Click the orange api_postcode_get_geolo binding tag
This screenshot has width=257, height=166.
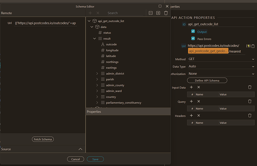[x=208, y=51]
